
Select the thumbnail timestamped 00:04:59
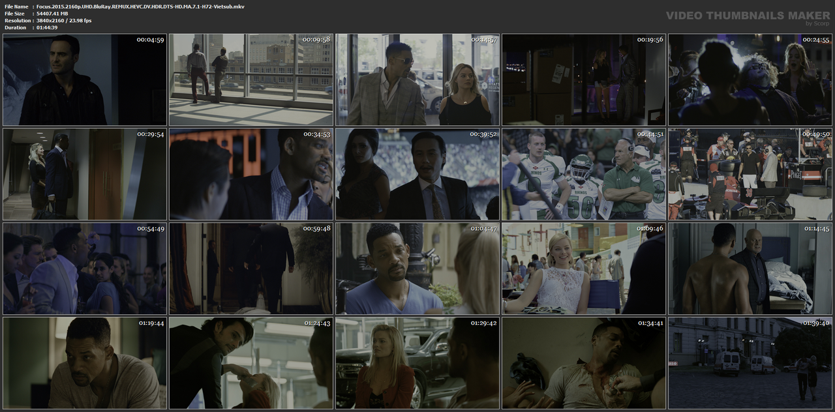(85, 80)
